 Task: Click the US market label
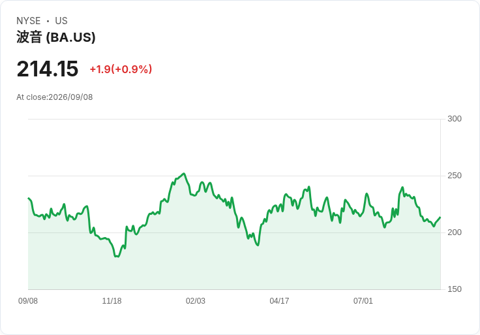coord(61,21)
